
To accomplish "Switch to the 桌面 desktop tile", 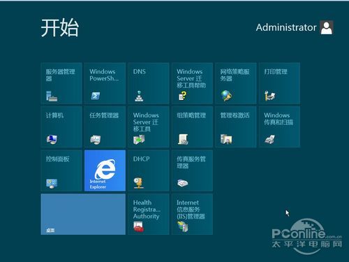I will tap(83, 214).
